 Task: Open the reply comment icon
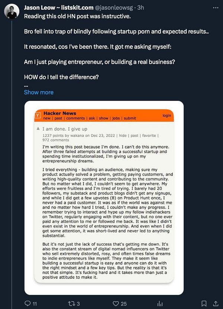(x=28, y=303)
